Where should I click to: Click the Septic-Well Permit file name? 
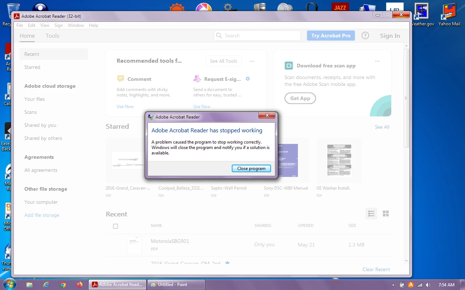pyautogui.click(x=229, y=188)
